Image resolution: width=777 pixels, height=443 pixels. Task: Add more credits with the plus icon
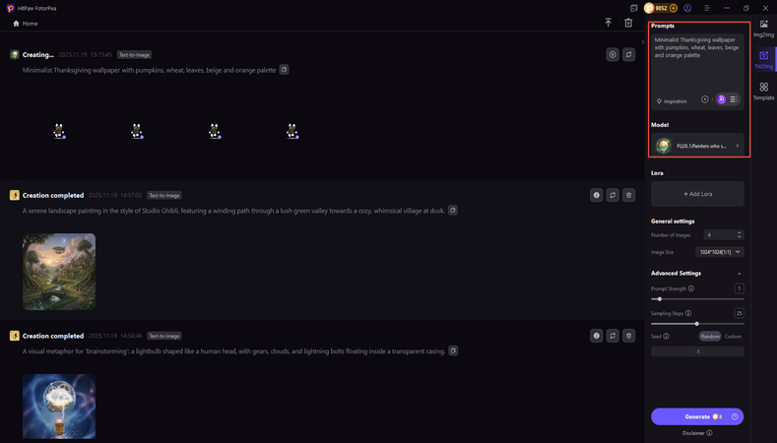675,8
